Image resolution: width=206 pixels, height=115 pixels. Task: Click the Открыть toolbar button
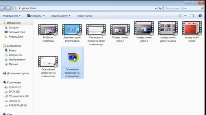pos(34,16)
